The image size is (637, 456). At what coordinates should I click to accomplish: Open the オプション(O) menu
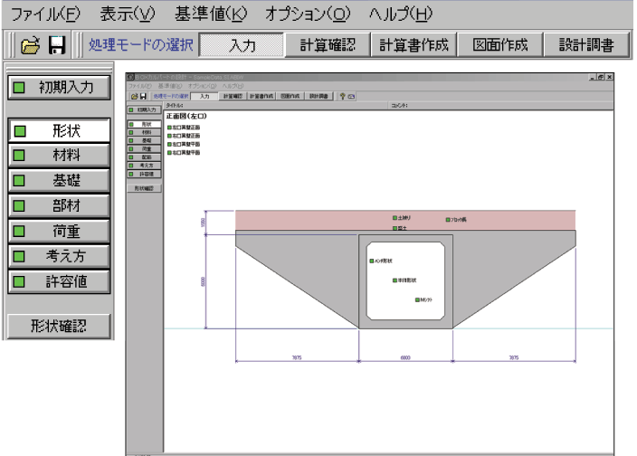[x=310, y=14]
